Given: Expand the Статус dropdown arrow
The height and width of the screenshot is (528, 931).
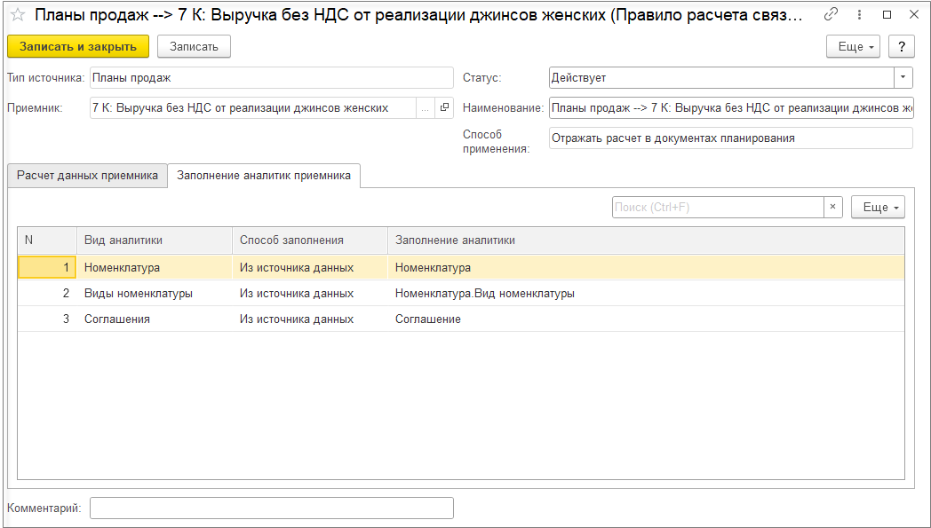Looking at the screenshot, I should pyautogui.click(x=903, y=78).
